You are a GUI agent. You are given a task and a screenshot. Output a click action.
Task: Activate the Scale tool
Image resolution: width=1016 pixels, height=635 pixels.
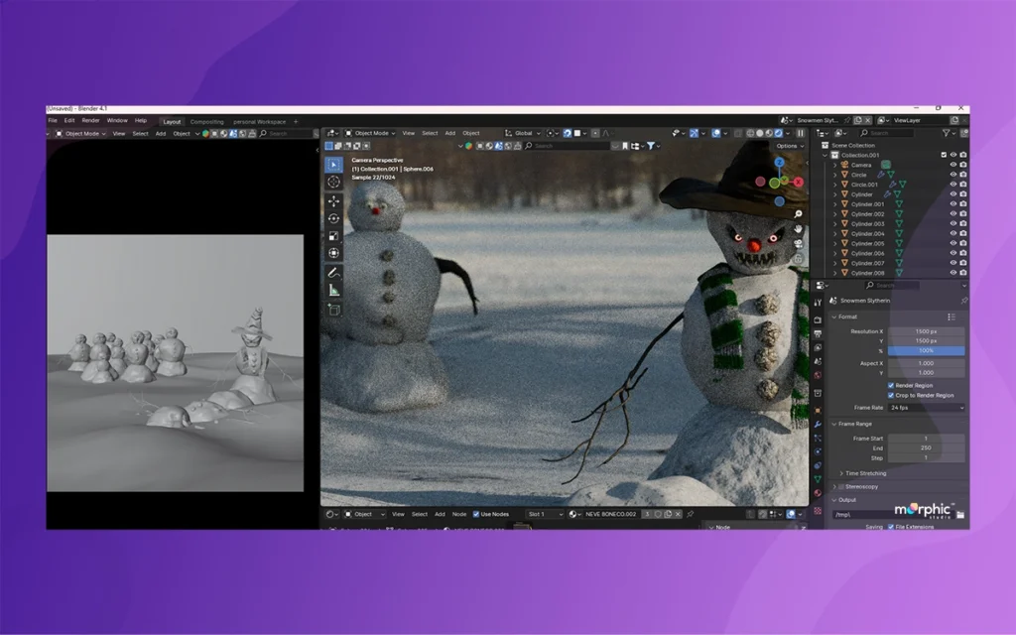(x=333, y=236)
